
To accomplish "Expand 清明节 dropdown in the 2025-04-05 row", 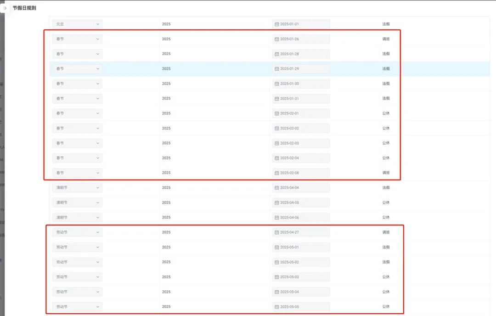I will click(77, 203).
